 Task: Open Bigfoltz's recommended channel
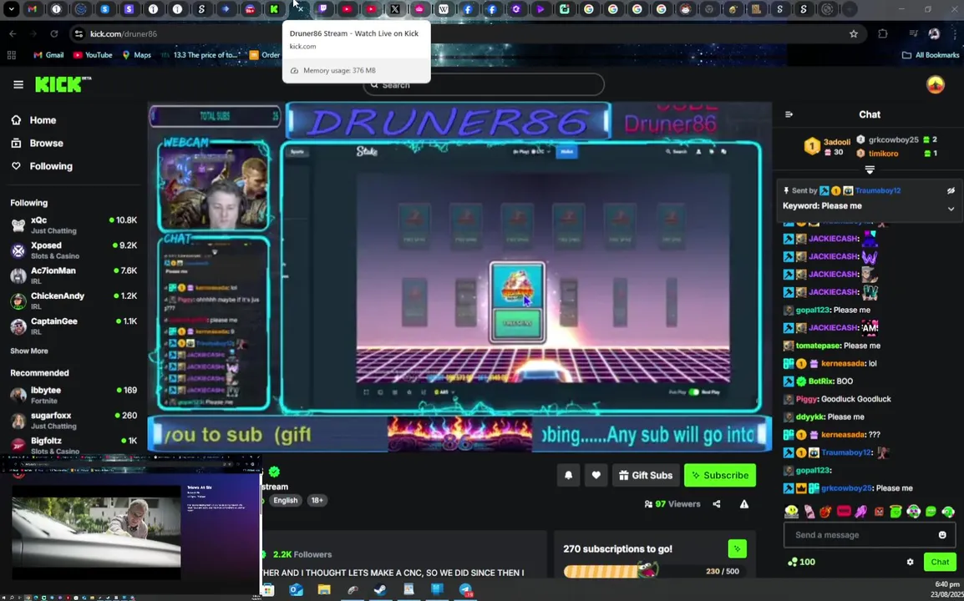click(x=74, y=445)
